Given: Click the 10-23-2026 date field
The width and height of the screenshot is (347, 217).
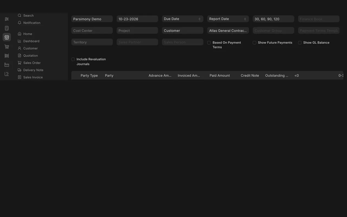Looking at the screenshot, I should click(137, 19).
